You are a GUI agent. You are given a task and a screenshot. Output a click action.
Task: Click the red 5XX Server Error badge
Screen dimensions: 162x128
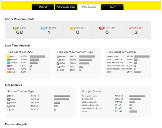click(x=101, y=28)
